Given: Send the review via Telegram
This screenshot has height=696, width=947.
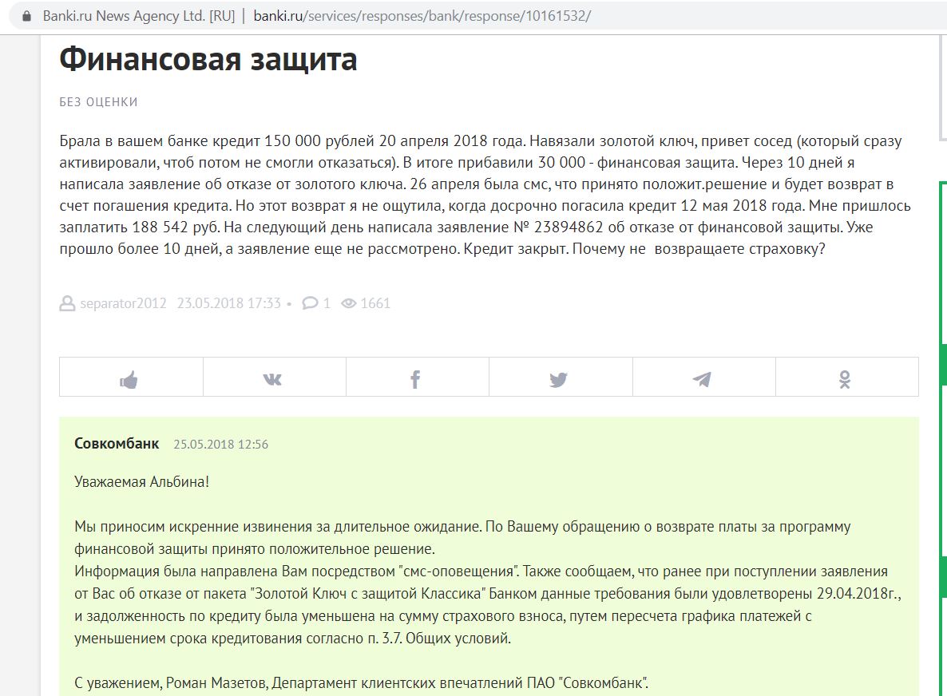Looking at the screenshot, I should 702,380.
